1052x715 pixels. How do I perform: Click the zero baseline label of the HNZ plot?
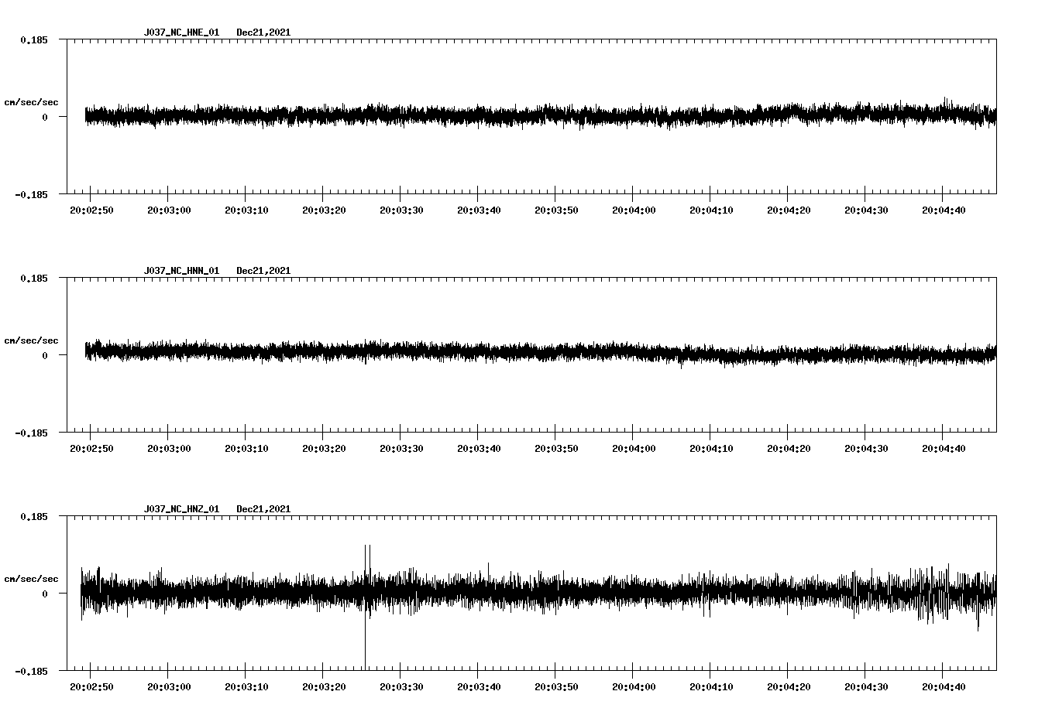45,594
